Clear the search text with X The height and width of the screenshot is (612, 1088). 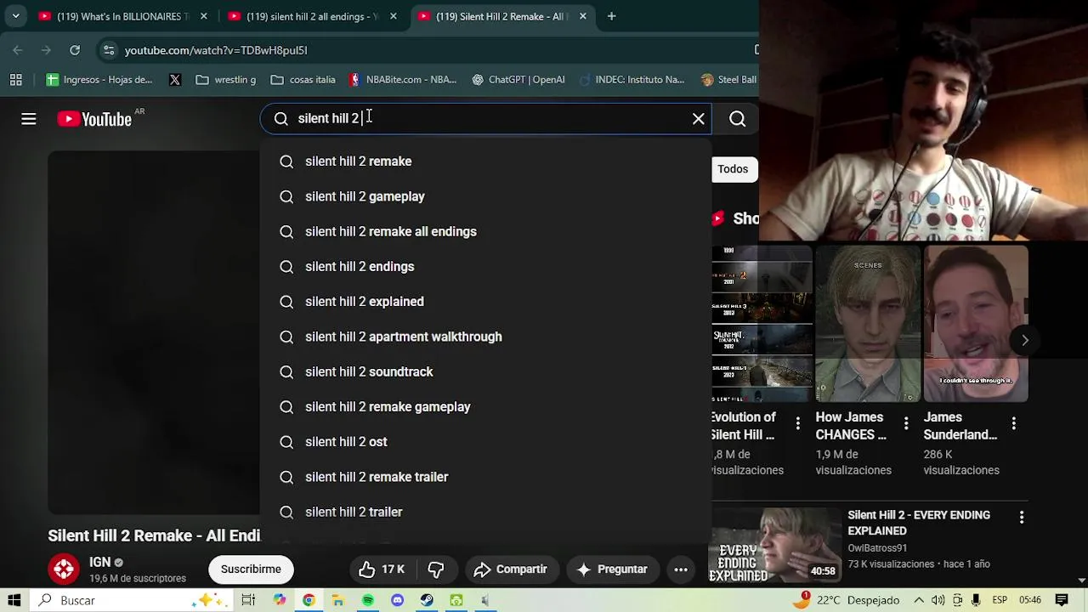pyautogui.click(x=699, y=119)
